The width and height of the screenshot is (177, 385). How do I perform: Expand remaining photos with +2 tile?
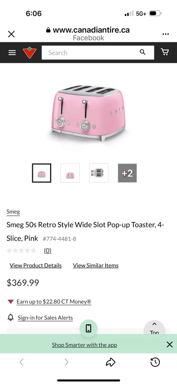[x=127, y=173]
